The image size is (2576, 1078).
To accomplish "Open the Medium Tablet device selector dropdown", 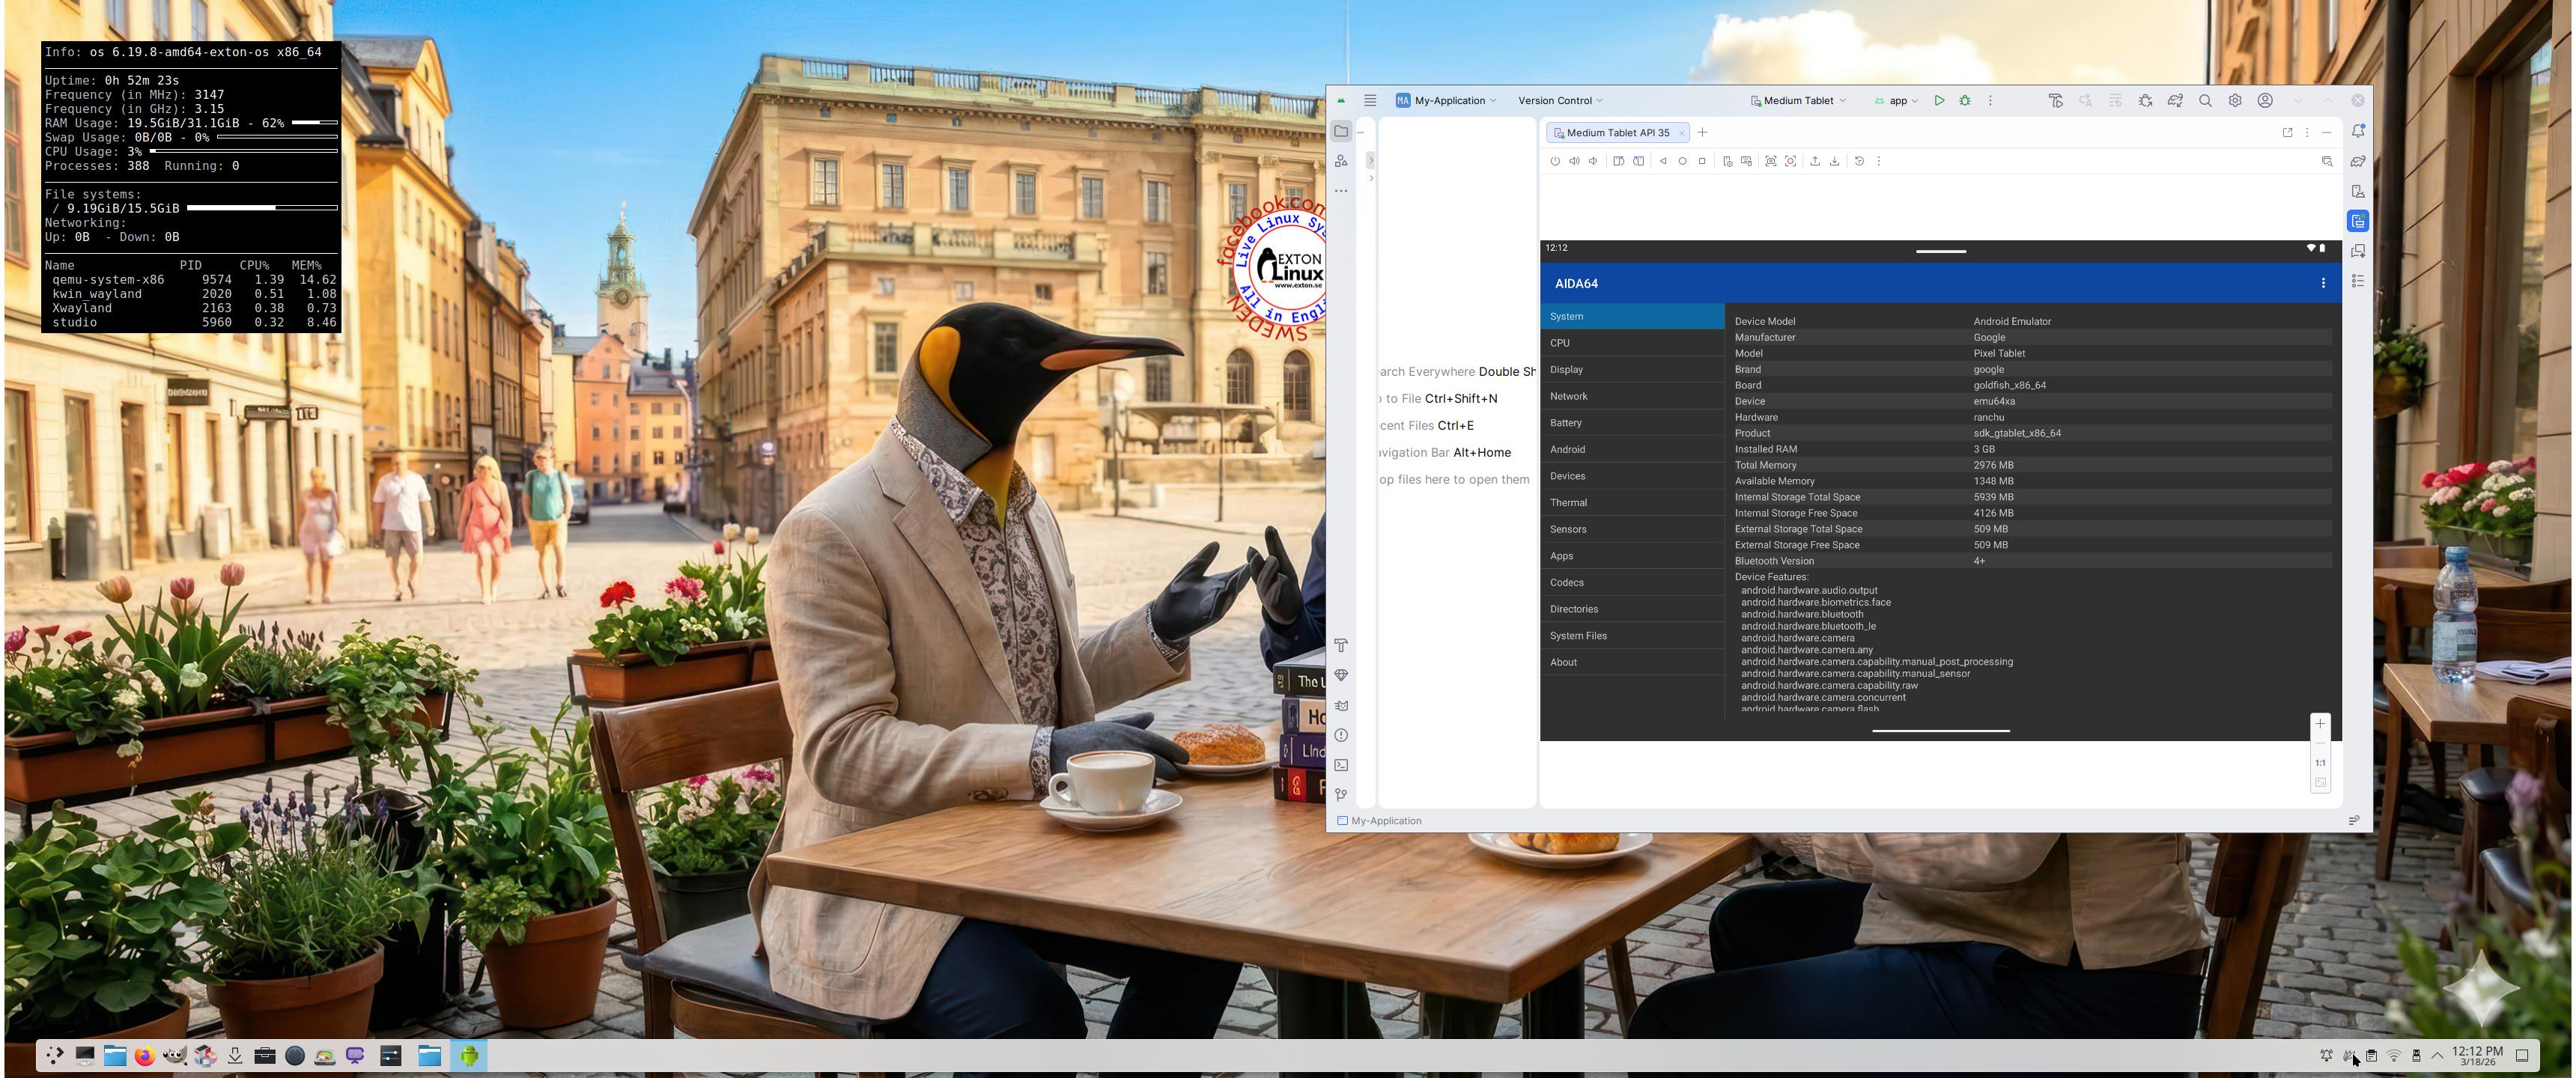I will tap(1798, 100).
